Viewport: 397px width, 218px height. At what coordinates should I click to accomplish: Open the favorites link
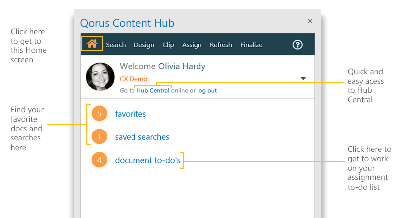tap(131, 114)
